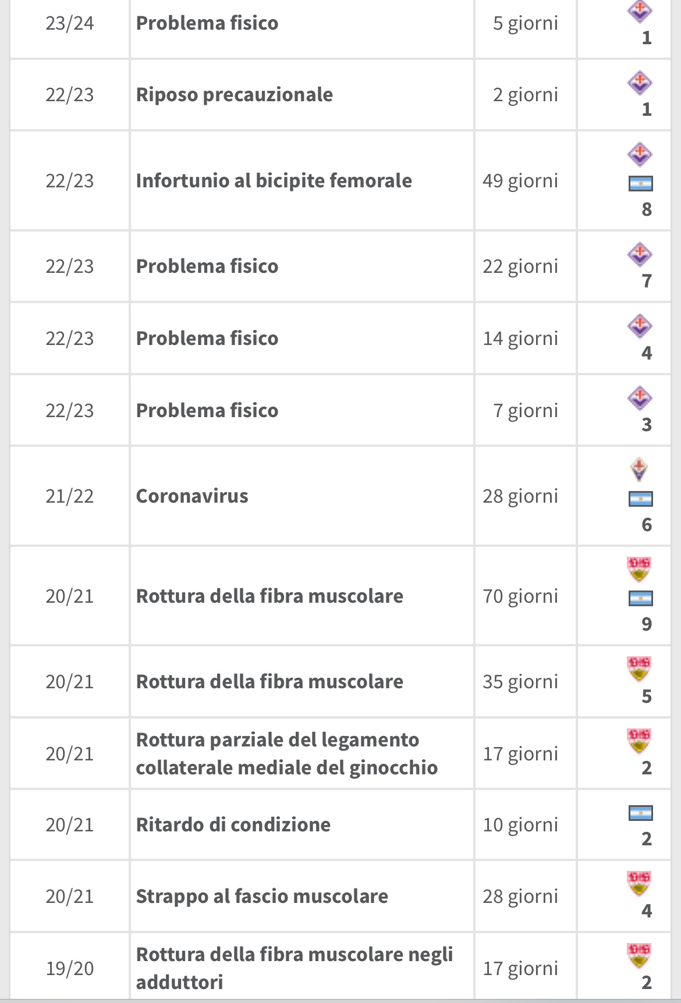Screen dimensions: 681x1003
Task: Click Argentina flag in the 70 giorni row
Action: pyautogui.click(x=640, y=599)
